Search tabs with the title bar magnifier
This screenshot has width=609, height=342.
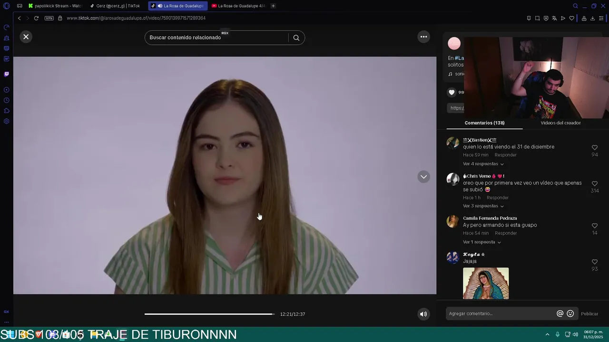[x=575, y=6]
